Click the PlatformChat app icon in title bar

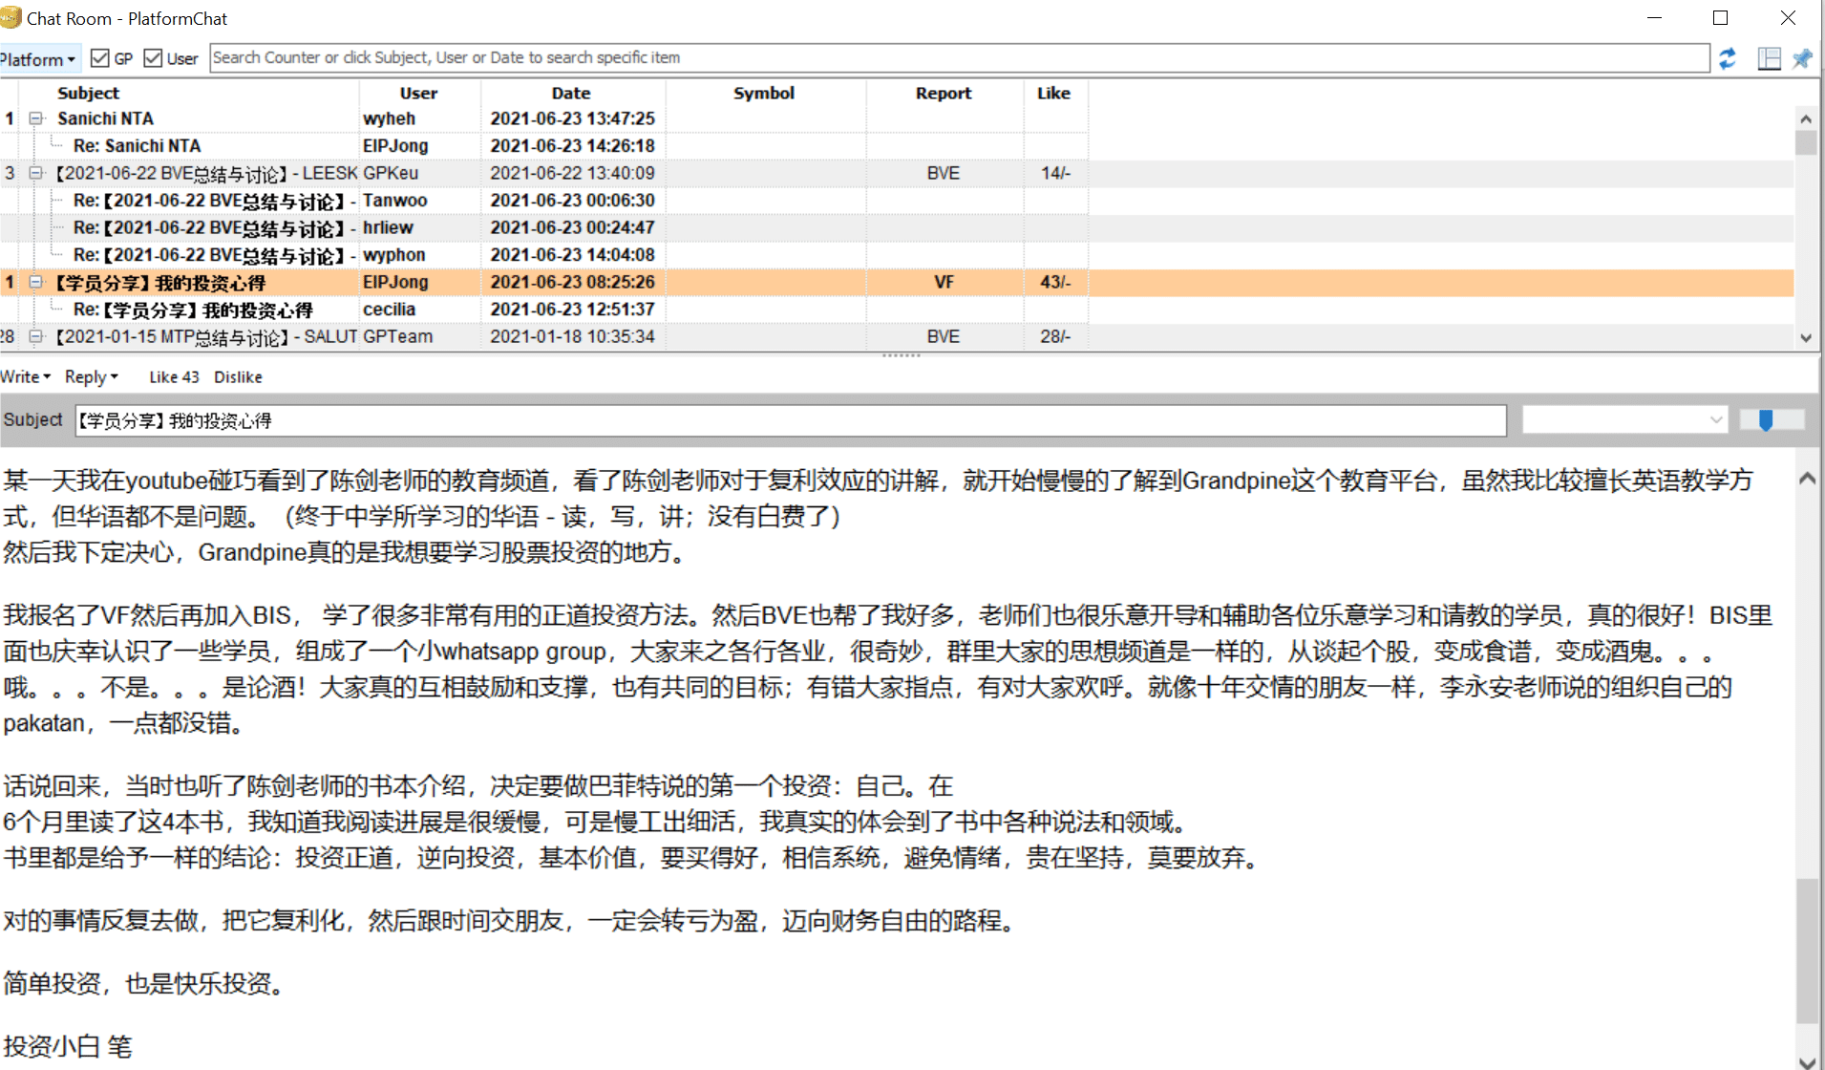(x=11, y=17)
